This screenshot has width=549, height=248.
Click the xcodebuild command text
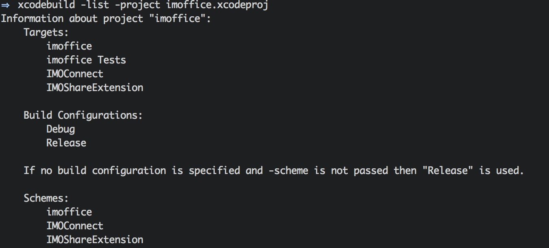click(x=46, y=5)
